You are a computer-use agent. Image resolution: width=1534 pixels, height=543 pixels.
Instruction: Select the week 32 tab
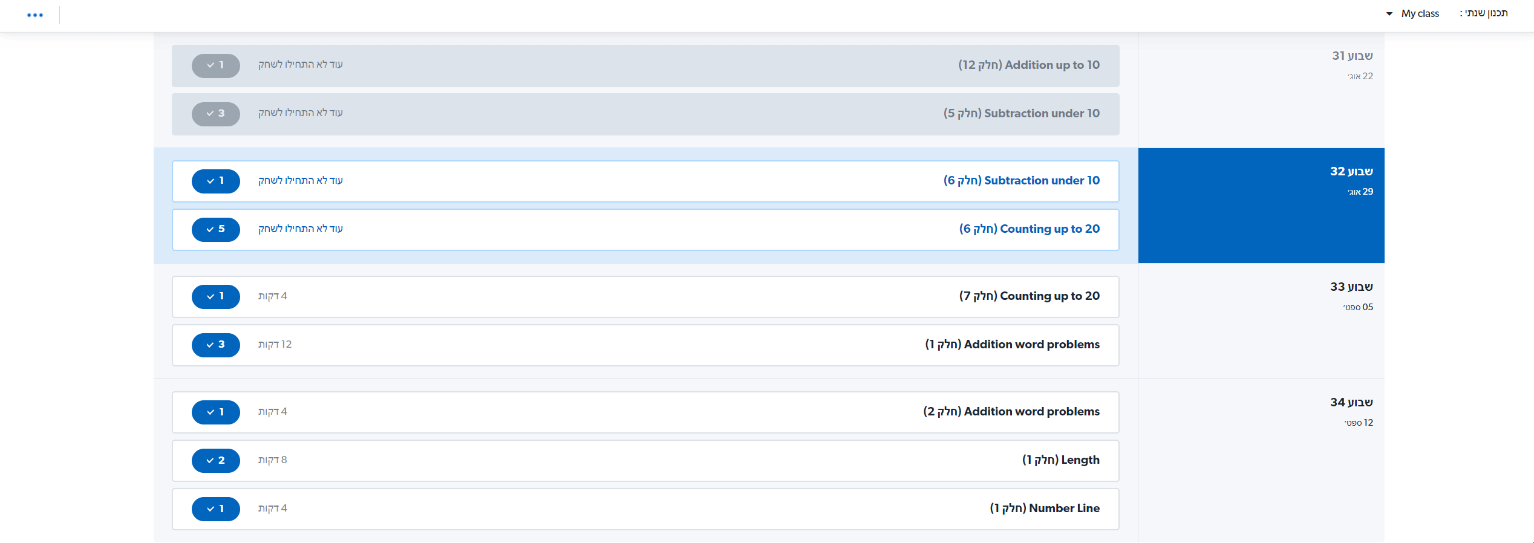pos(1261,206)
